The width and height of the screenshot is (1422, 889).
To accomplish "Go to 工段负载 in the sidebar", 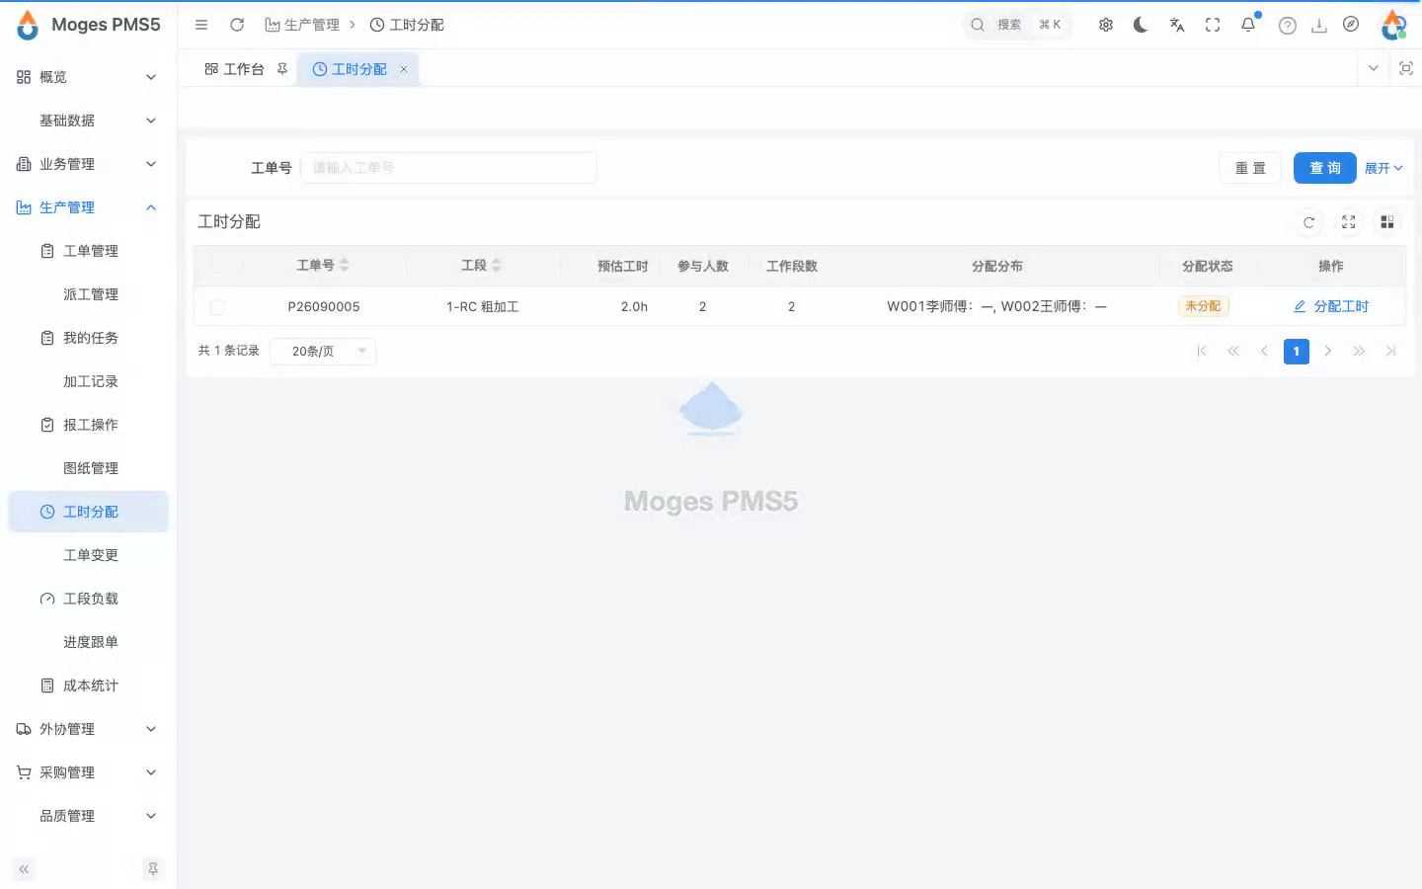I will click(x=87, y=599).
